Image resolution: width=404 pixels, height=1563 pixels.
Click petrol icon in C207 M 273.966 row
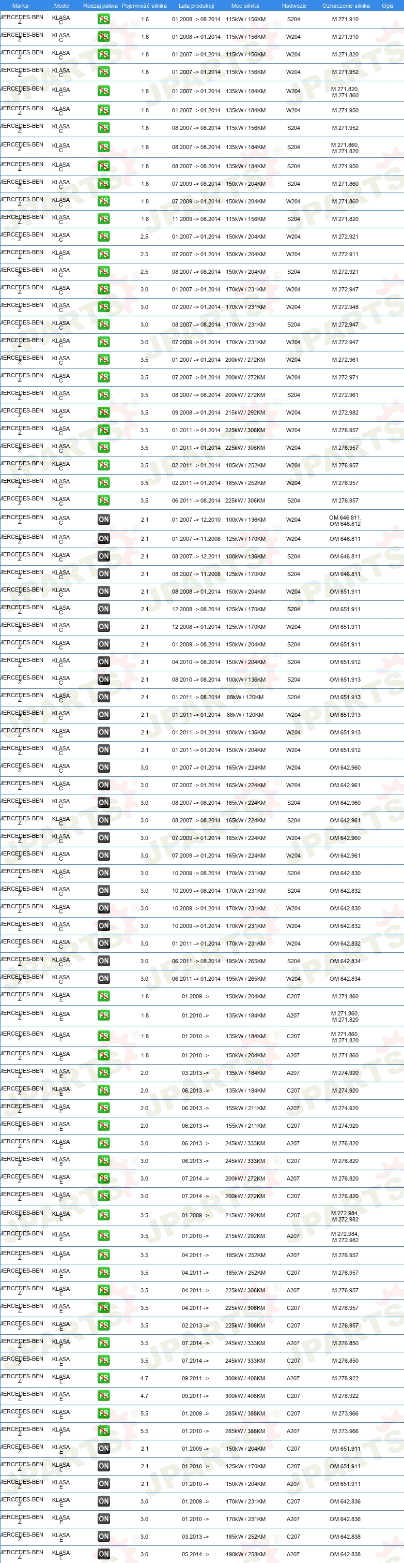tap(103, 1414)
